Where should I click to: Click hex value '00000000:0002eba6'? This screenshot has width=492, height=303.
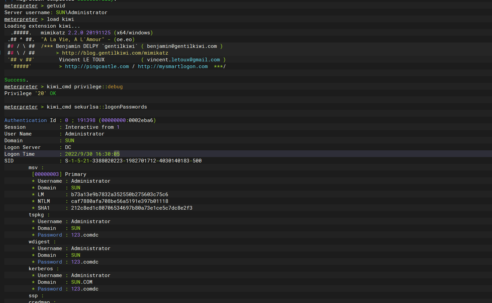[127, 120]
